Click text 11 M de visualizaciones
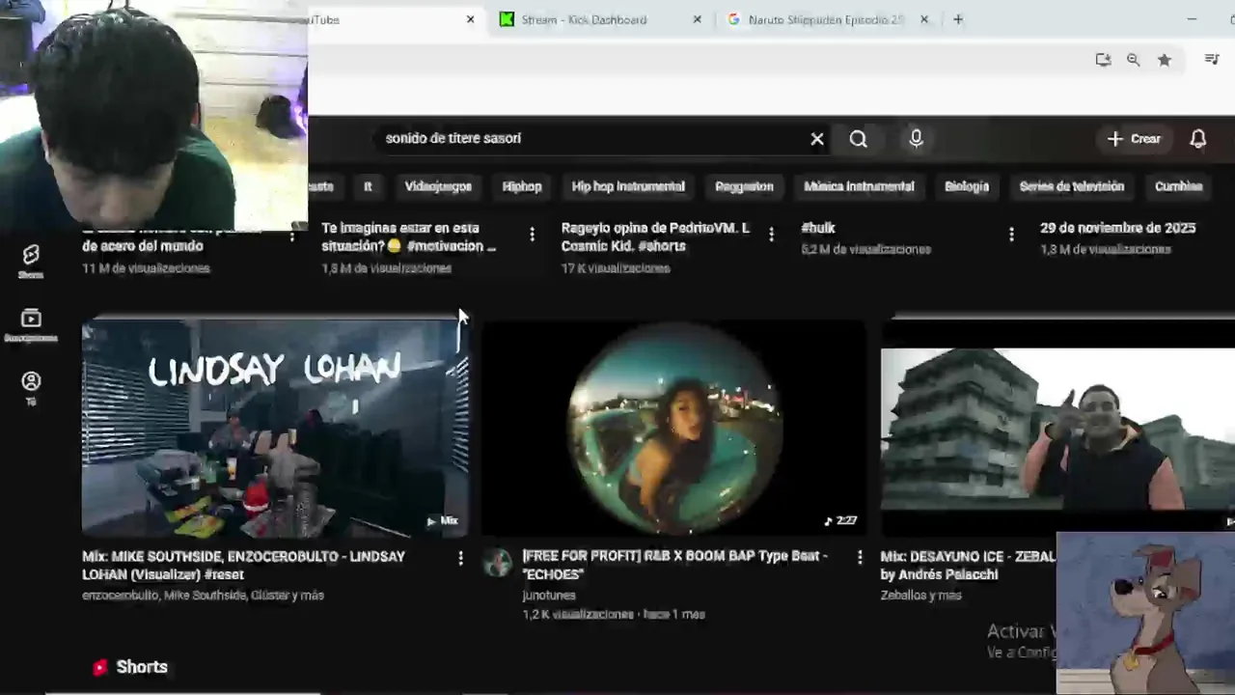The image size is (1235, 695). (x=146, y=268)
